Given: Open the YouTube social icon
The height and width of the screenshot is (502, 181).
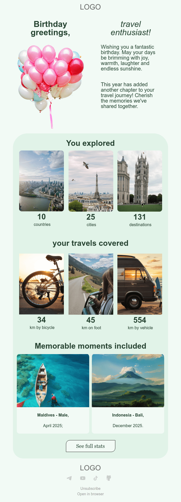Looking at the screenshot, I should (83, 478).
